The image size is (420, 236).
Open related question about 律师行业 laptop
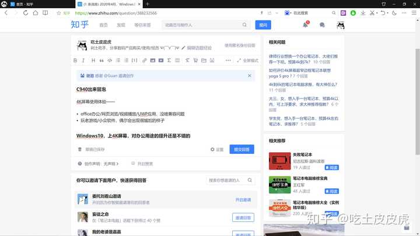(303, 59)
